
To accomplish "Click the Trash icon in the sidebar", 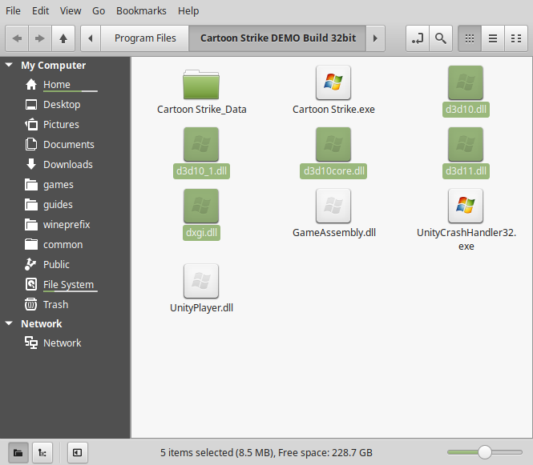I will tap(31, 304).
